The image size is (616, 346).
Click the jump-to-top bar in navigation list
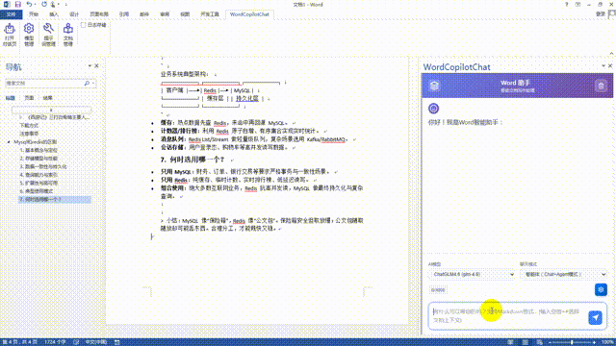[51, 110]
